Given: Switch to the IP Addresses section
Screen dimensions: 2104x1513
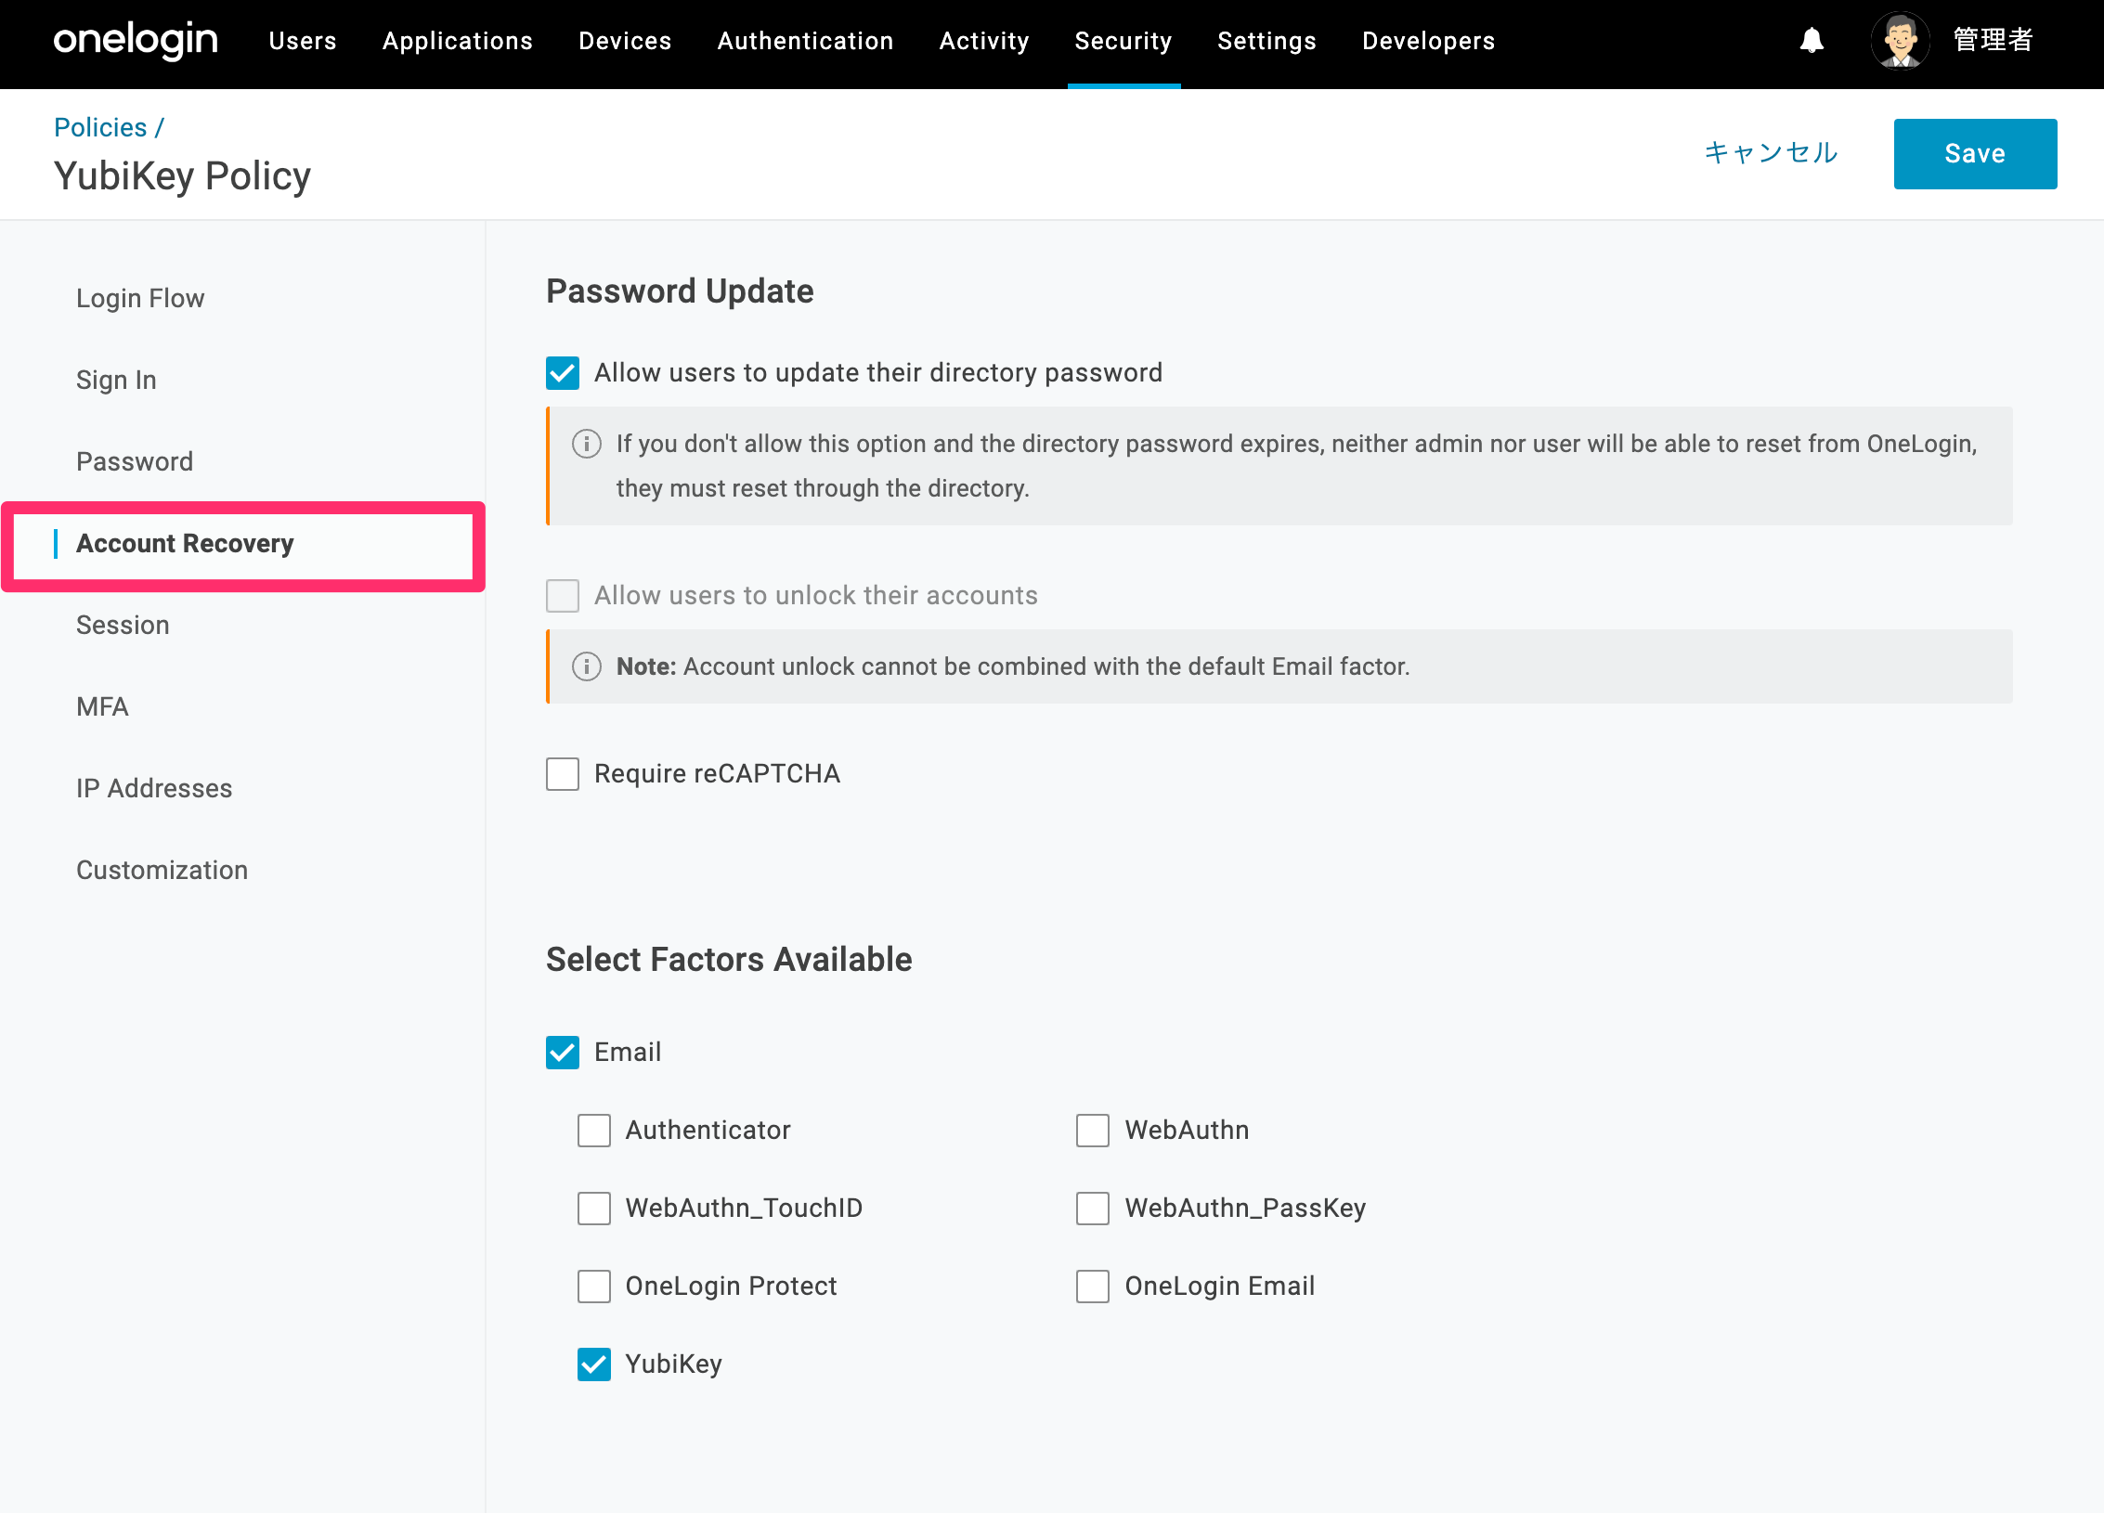Looking at the screenshot, I should click(154, 788).
